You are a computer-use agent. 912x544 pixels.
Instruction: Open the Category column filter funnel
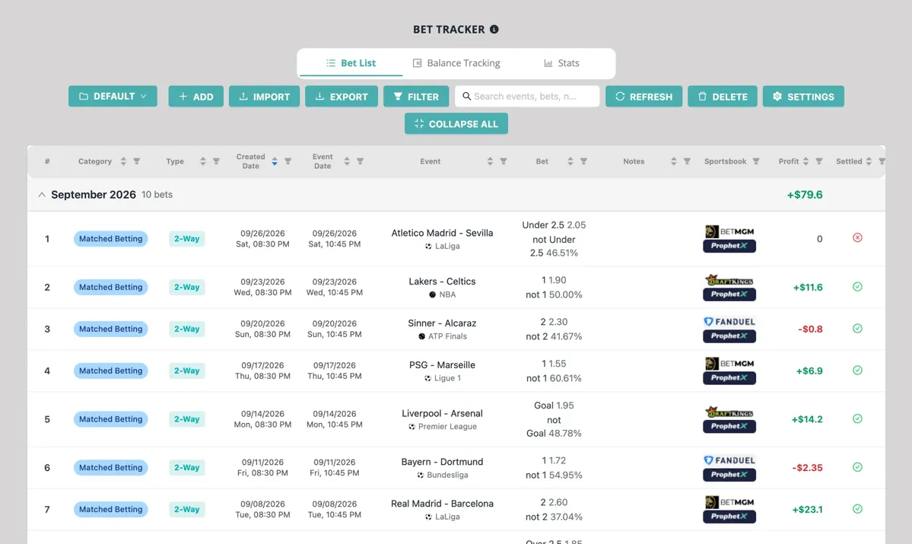(137, 161)
